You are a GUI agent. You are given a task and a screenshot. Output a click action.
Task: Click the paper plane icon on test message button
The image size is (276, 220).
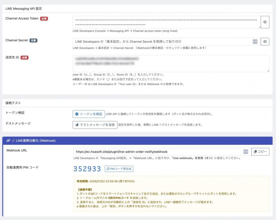tap(77, 125)
